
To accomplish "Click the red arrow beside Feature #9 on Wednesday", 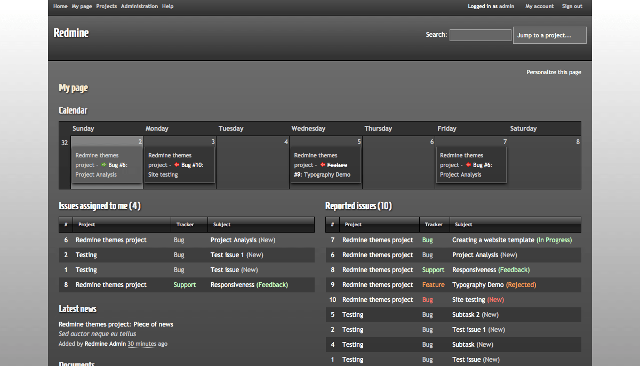I will [323, 165].
